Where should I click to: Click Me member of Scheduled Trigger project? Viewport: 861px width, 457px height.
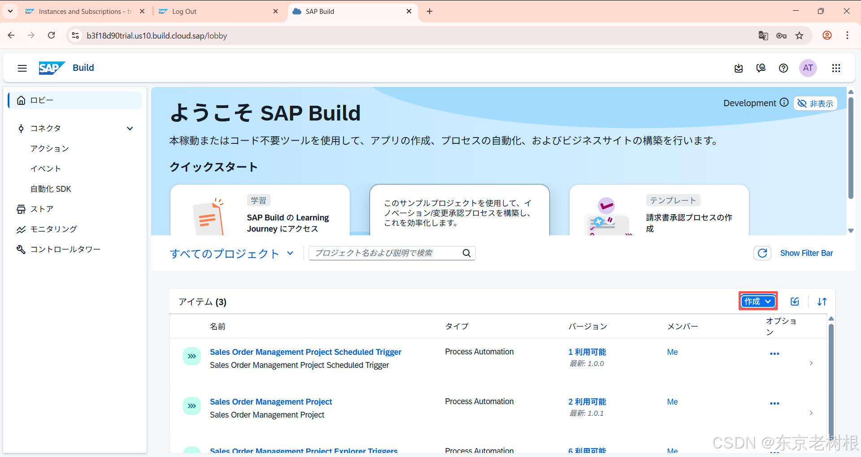pos(672,352)
